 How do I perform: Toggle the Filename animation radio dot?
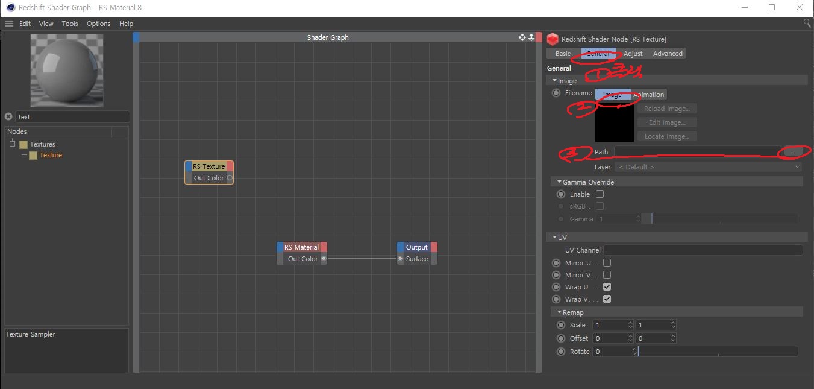click(556, 93)
